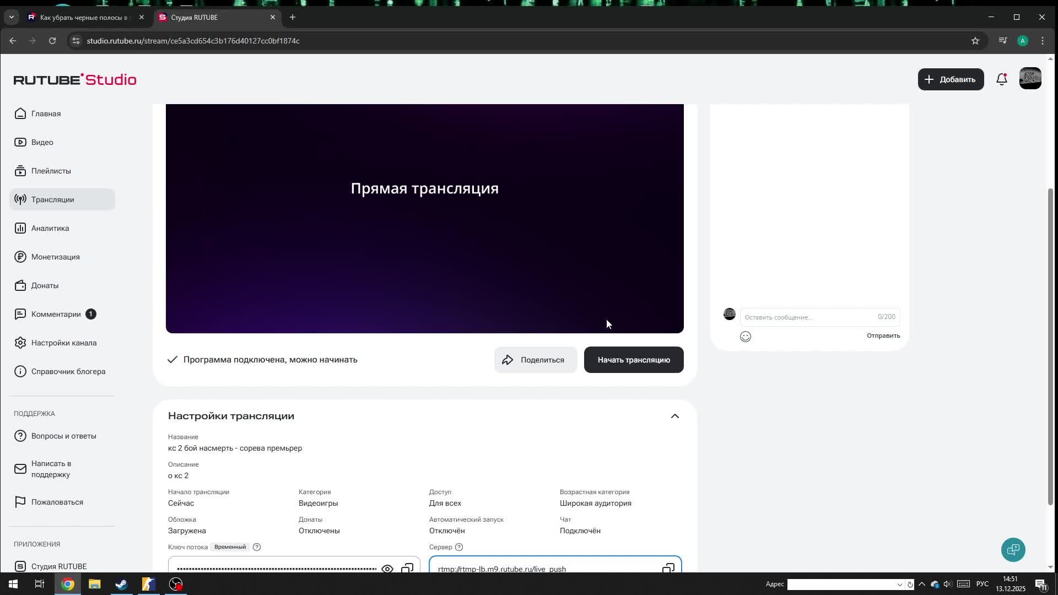The height and width of the screenshot is (595, 1058).
Task: Show help tooltip for Ключ потока
Action: (257, 547)
